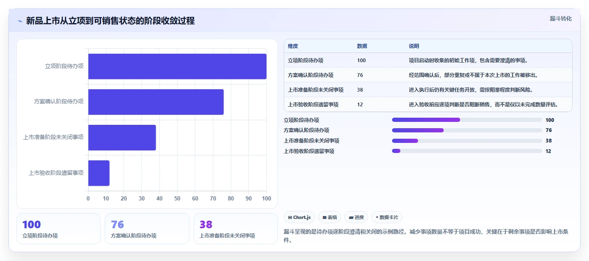Click table value 76
Screen dimensions: 589x261
coord(360,75)
